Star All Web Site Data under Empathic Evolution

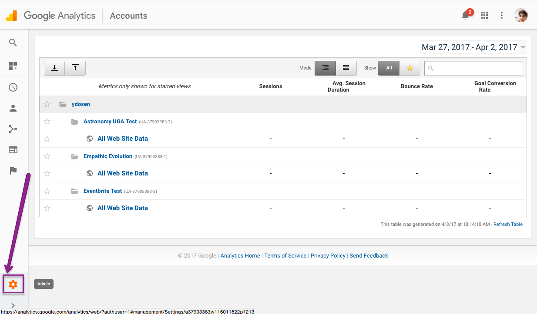tap(47, 173)
